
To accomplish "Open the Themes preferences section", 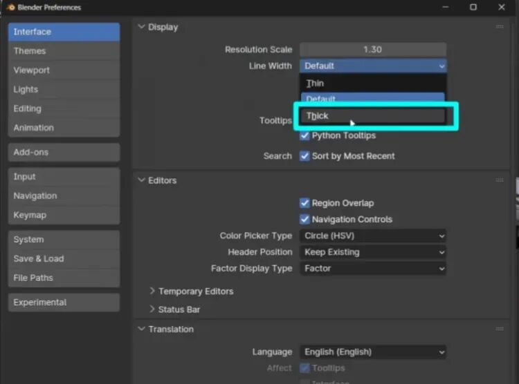I will [x=64, y=51].
